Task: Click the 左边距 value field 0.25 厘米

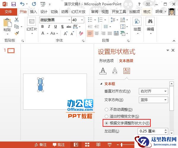Action: click(x=151, y=131)
